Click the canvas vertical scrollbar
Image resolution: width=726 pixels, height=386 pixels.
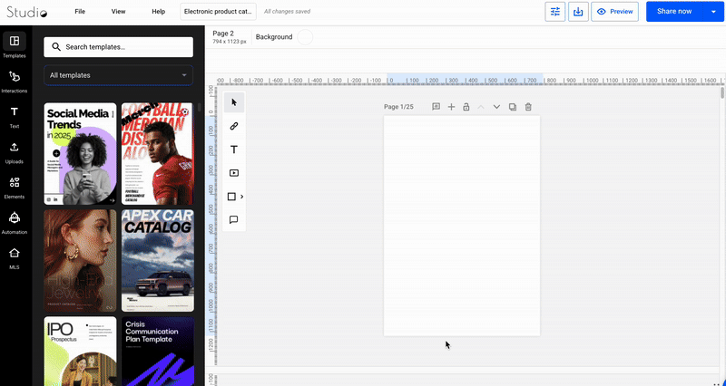coord(722,93)
